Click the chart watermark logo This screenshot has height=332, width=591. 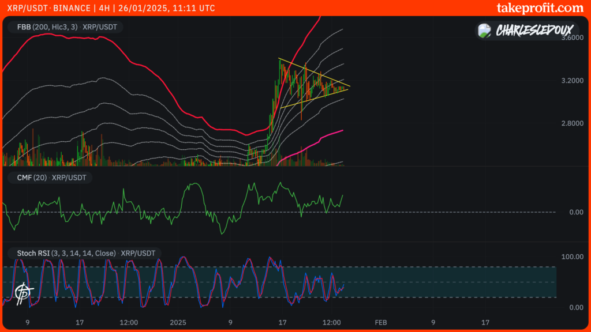[x=24, y=292]
